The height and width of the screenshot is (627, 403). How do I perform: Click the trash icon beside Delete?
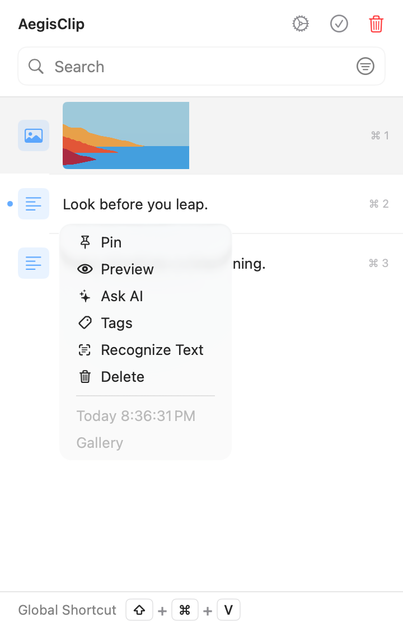(x=85, y=377)
